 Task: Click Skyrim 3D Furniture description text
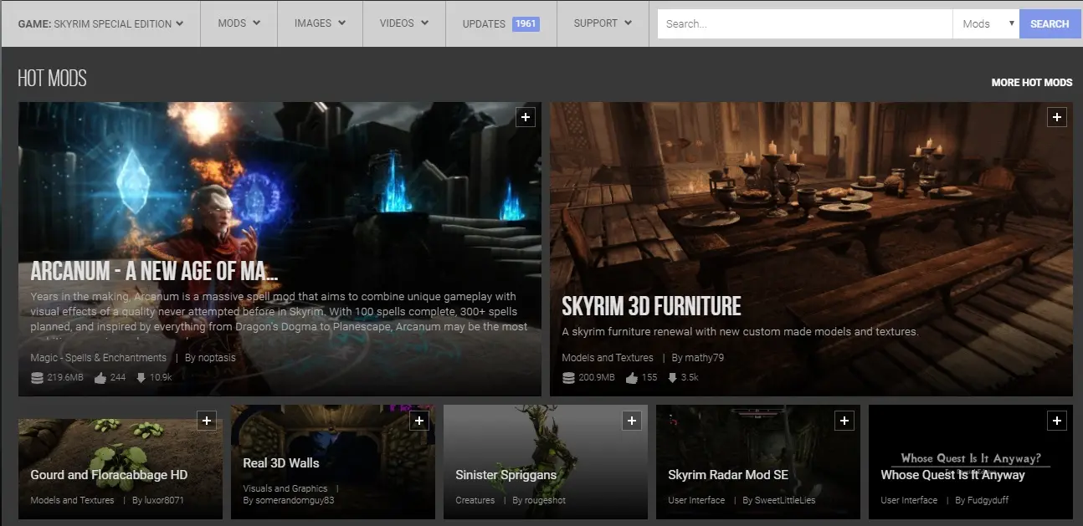pyautogui.click(x=740, y=332)
